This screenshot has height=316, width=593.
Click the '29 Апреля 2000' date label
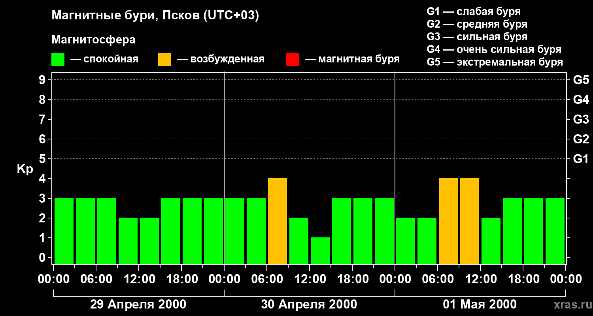click(138, 304)
